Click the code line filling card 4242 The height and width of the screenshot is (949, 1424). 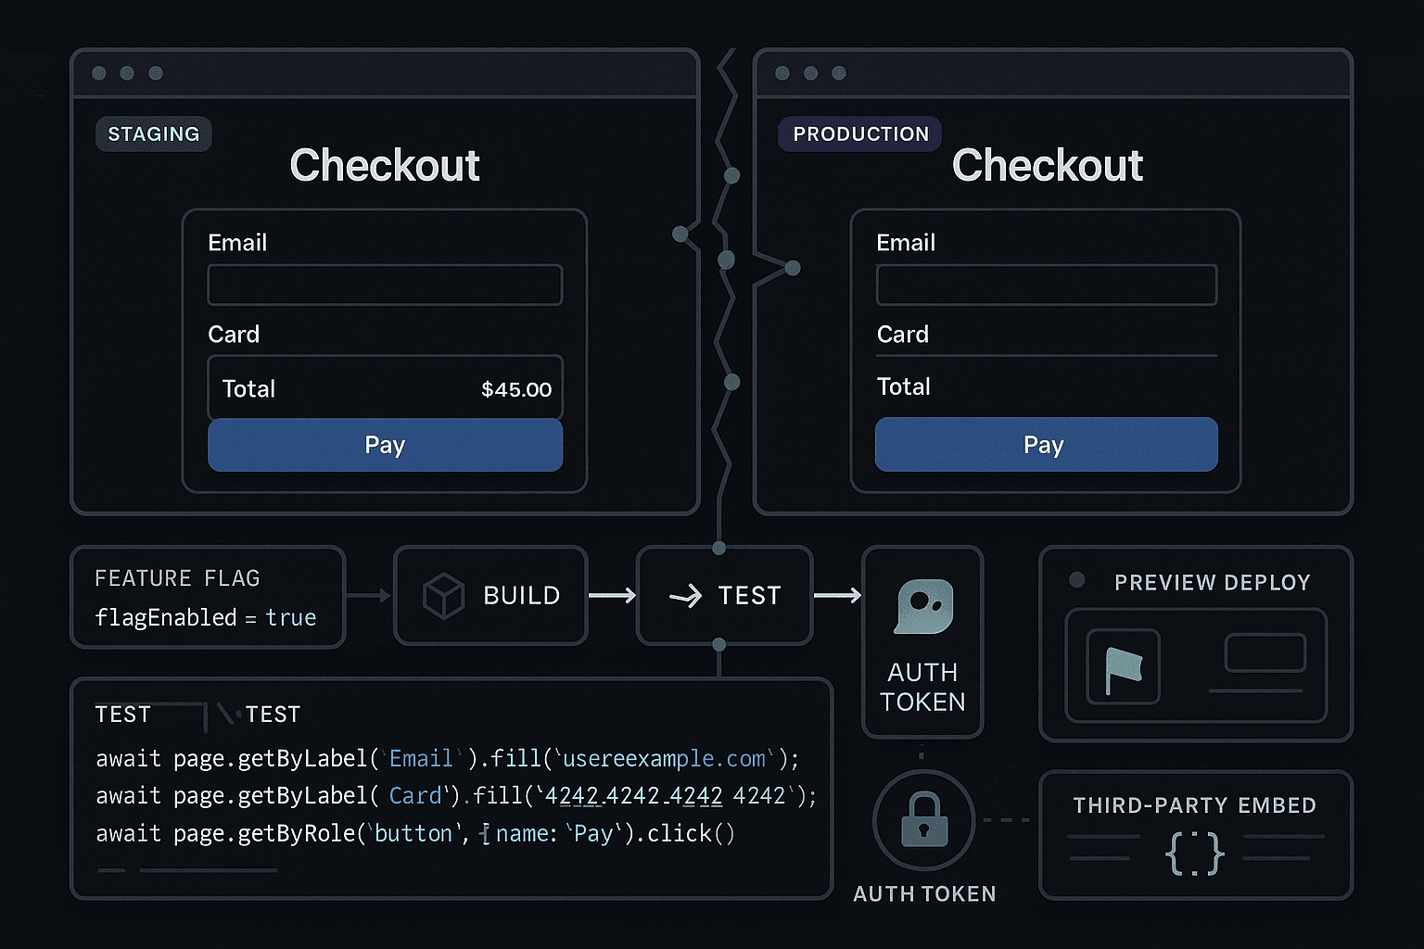pyautogui.click(x=456, y=795)
